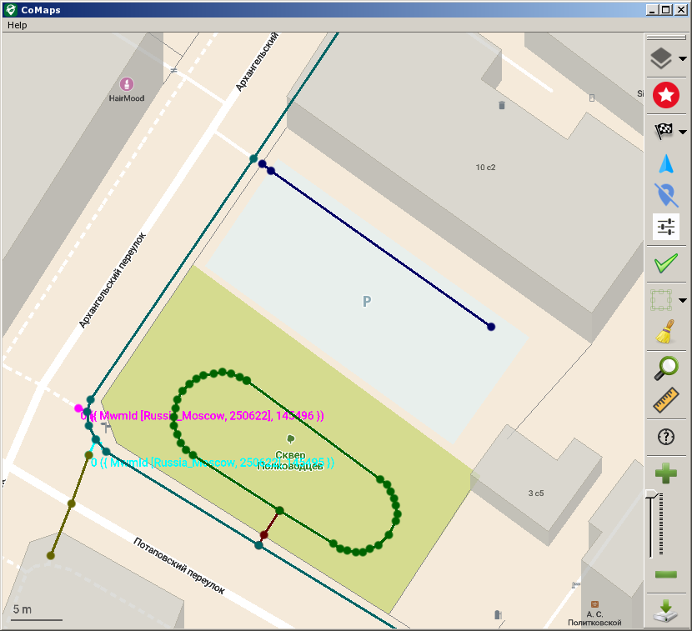The height and width of the screenshot is (631, 692).
Task: Click the red star bookmarks icon
Action: [665, 96]
